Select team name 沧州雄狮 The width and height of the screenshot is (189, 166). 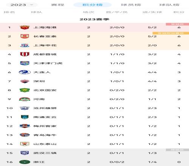pos(45,108)
